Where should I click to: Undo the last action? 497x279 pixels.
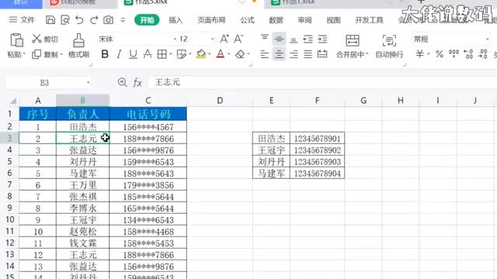pyautogui.click(x=79, y=20)
